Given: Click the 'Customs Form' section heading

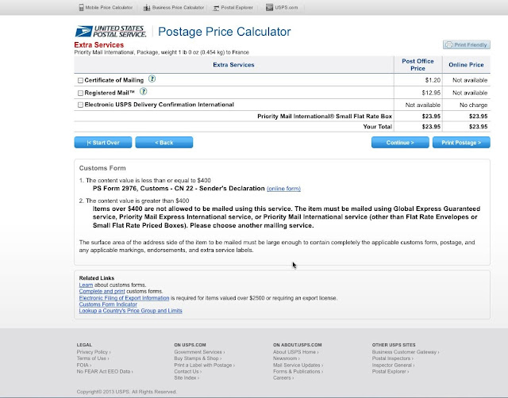Looking at the screenshot, I should (x=102, y=168).
